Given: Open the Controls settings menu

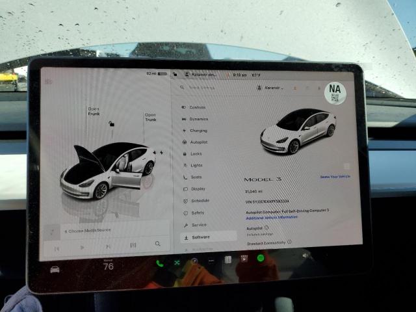Looking at the screenshot, I should (194, 107).
